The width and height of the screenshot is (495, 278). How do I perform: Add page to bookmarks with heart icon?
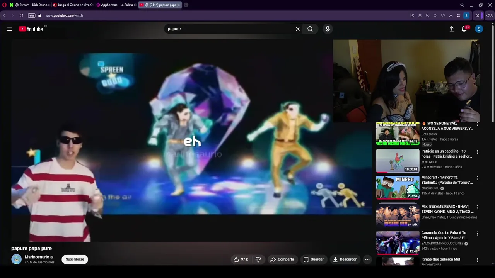point(443,15)
